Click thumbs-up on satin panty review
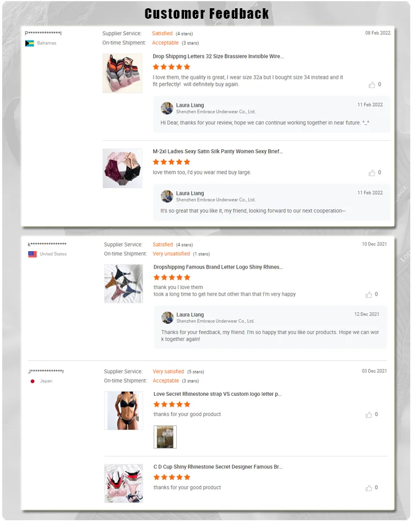413x523 pixels. tap(372, 173)
